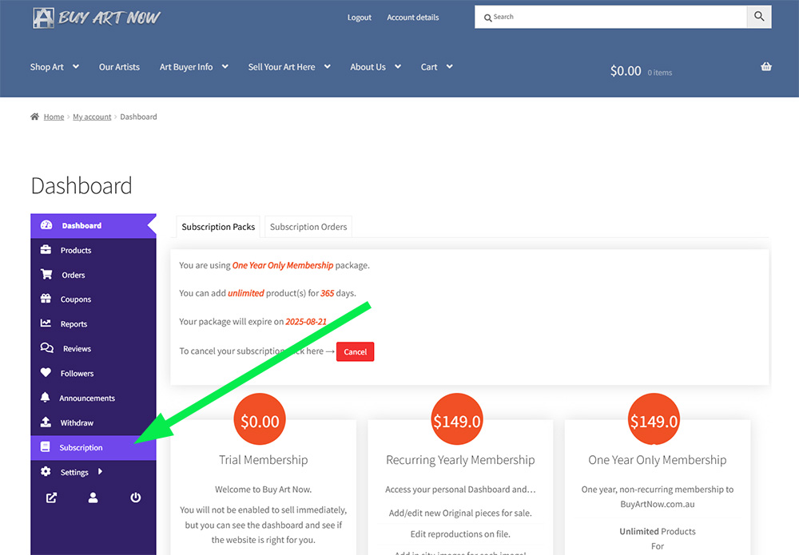Click the Dashboard gauge icon in sidebar
This screenshot has width=799, height=555.
[46, 225]
